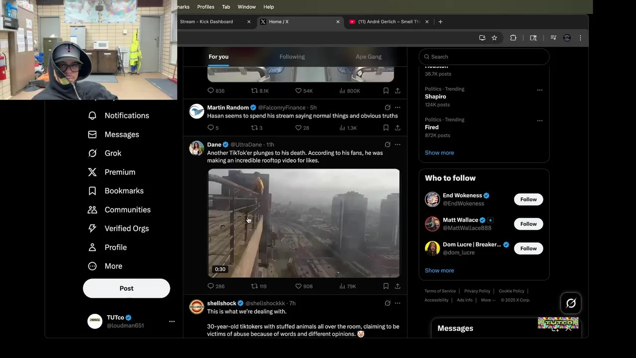Click Show more under trending topics
636x358 pixels.
(x=439, y=153)
